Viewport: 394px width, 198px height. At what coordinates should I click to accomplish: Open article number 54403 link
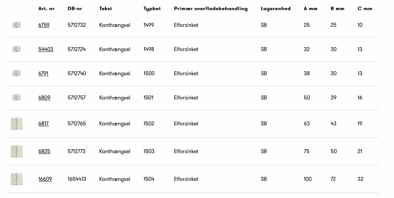[x=46, y=49]
